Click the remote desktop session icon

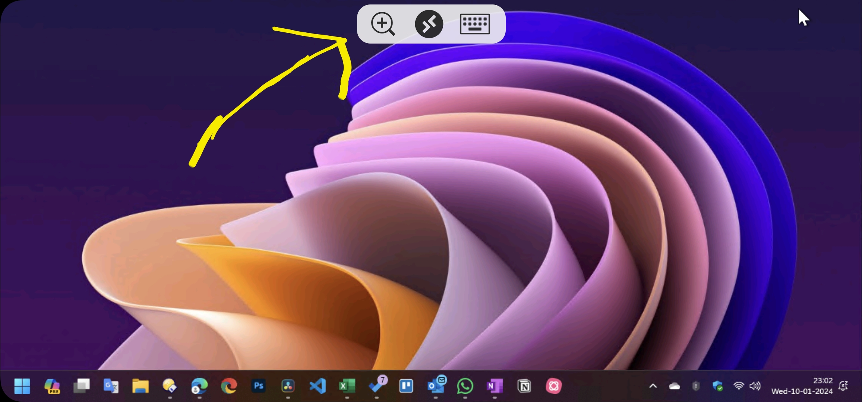coord(429,24)
